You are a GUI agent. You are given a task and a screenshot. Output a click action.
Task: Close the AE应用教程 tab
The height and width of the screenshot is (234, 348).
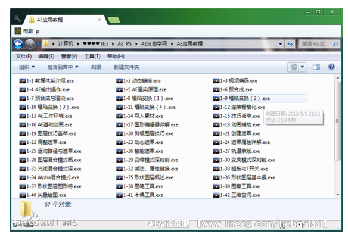point(100,20)
